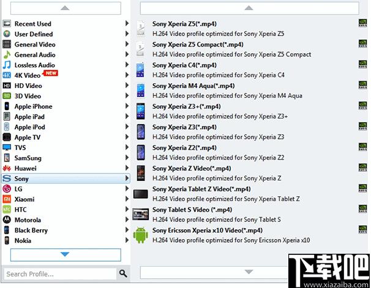Open the 3D Video category
This screenshot has width=371, height=288.
click(66, 96)
